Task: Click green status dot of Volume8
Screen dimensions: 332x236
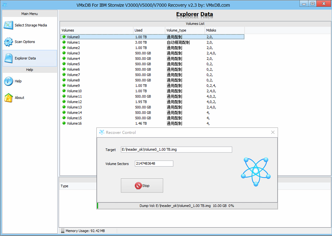Action: 64,80
